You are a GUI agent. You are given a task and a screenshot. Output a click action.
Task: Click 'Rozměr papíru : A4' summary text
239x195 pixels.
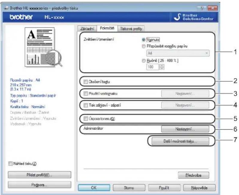tap(25, 80)
